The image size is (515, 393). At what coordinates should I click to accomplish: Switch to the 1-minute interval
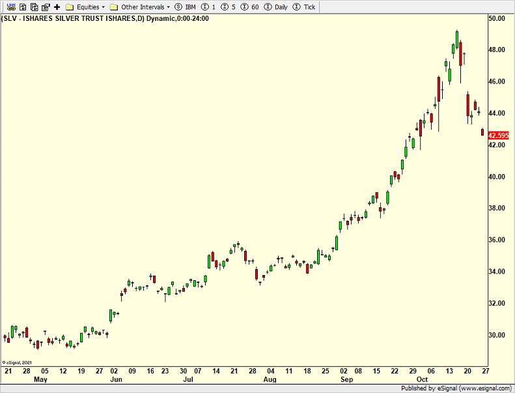[209, 7]
